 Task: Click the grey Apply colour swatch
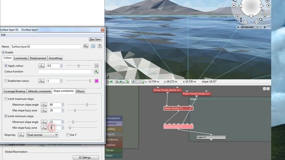tap(97, 66)
